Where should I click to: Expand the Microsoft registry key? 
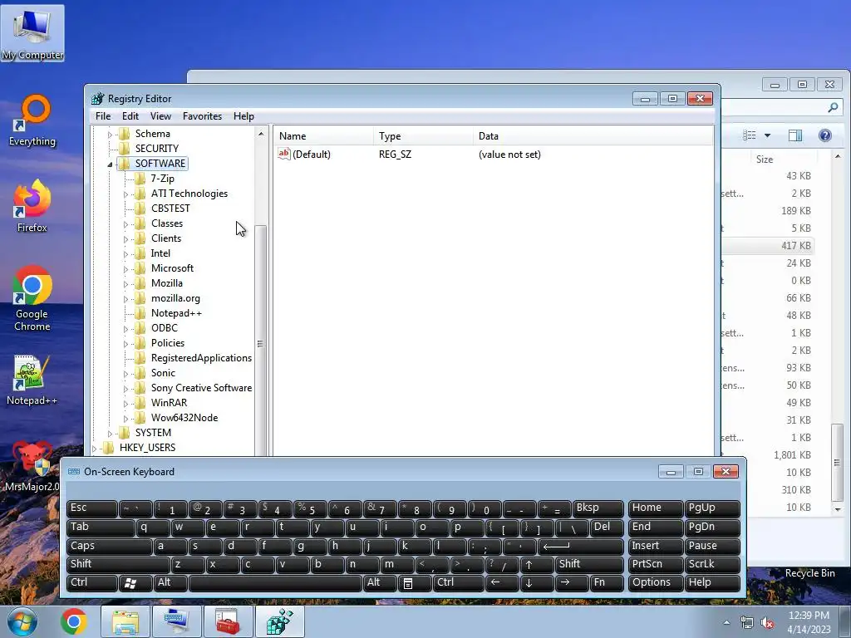click(125, 268)
